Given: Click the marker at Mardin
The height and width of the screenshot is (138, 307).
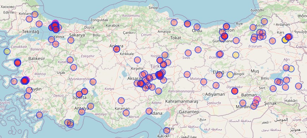Looking at the screenshot, I should 243,103.
